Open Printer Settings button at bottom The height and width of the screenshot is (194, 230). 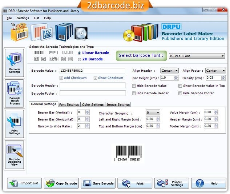(172, 183)
